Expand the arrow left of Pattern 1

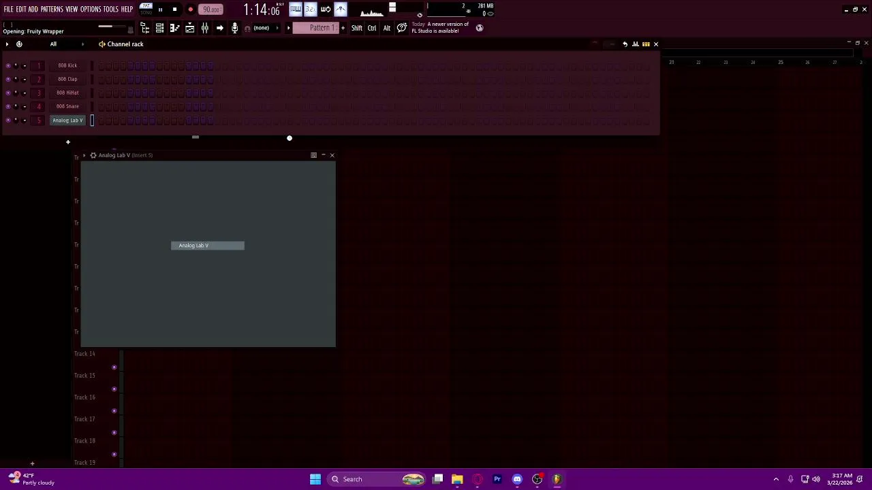tap(288, 28)
